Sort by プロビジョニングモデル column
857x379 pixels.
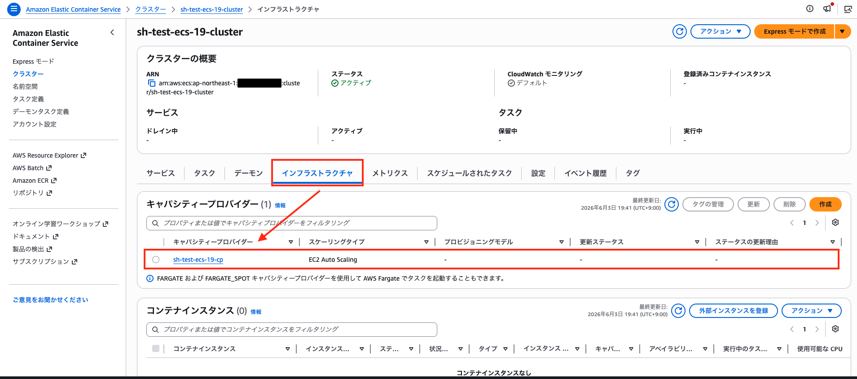pos(562,242)
